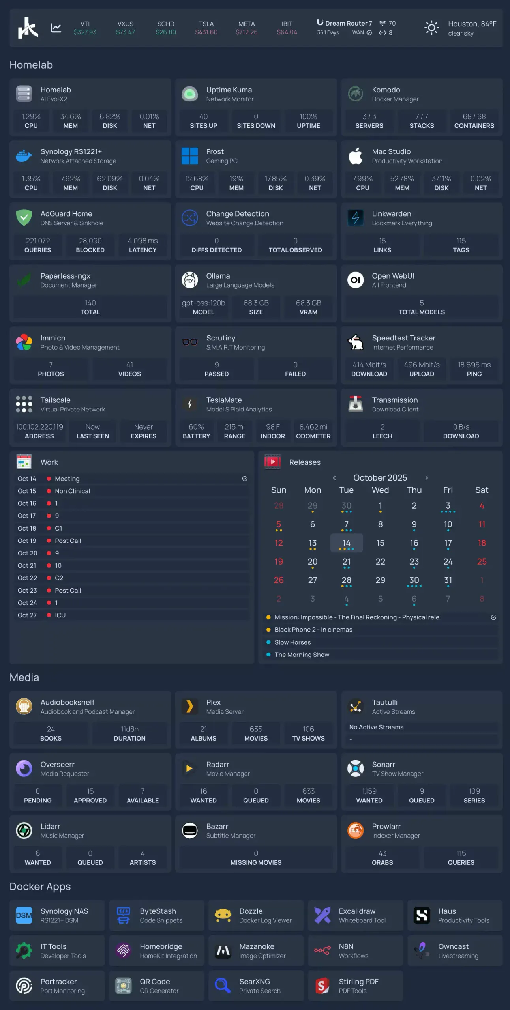510x1010 pixels.
Task: Open the Stirling PDF tools link
Action: (x=355, y=986)
